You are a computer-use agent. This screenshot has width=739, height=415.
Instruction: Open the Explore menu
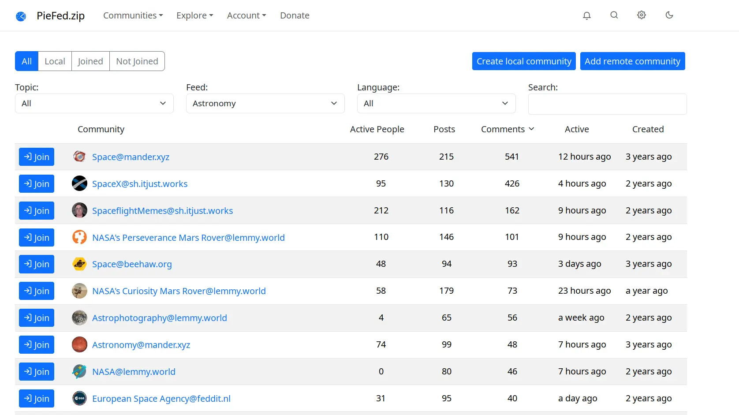(194, 15)
